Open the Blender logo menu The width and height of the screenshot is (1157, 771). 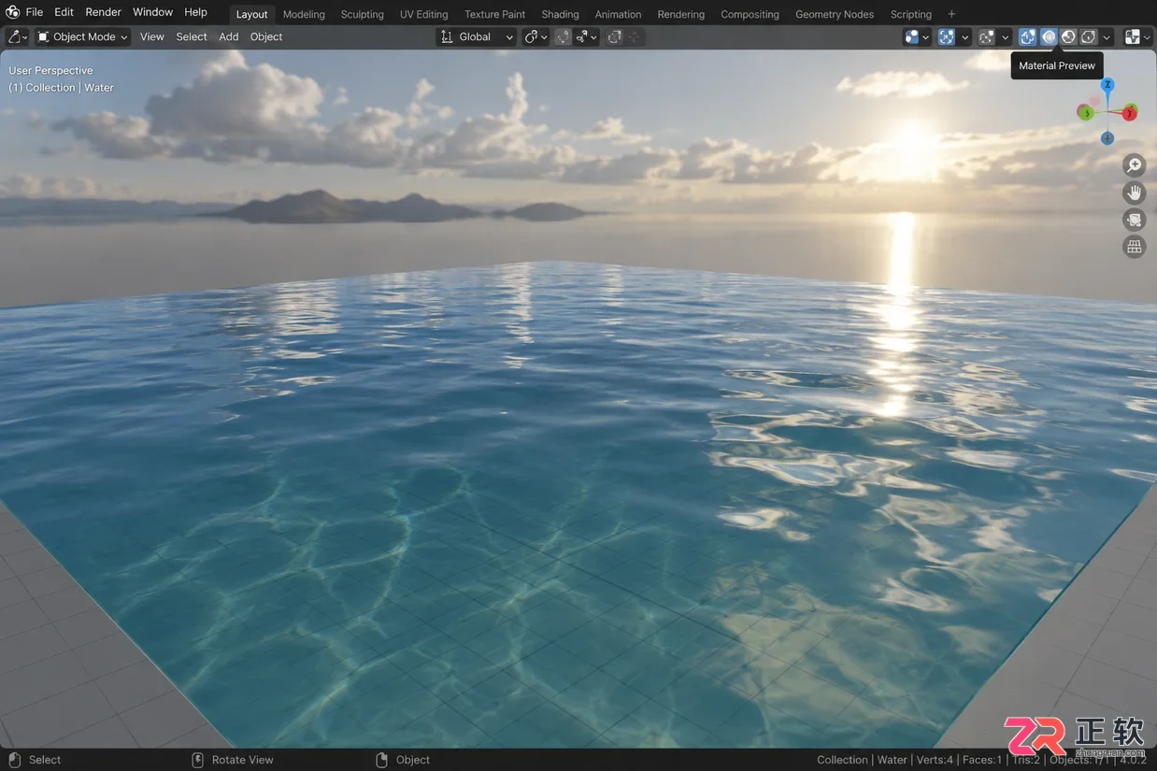pyautogui.click(x=12, y=12)
